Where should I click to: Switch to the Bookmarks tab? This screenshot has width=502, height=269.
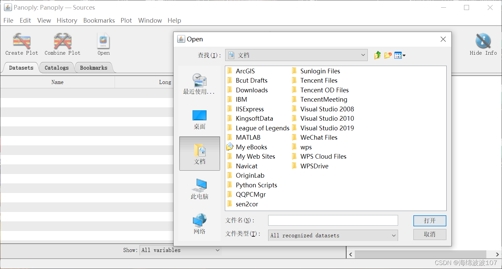94,68
